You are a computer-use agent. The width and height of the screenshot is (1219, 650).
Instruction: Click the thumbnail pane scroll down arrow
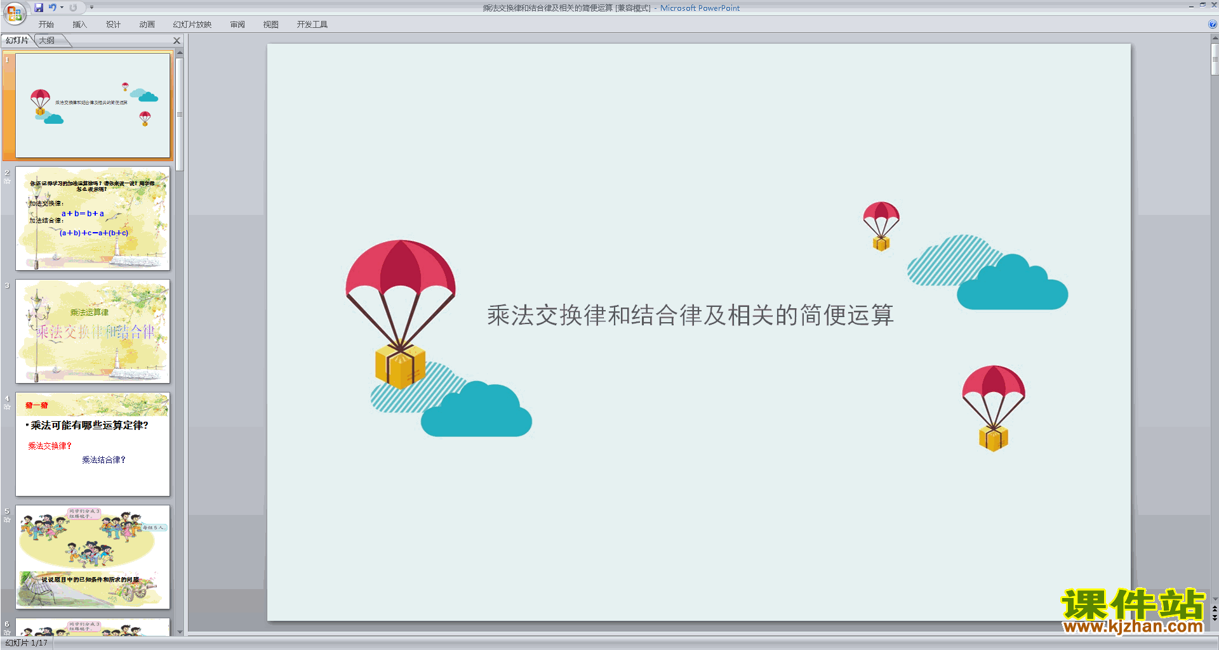click(180, 632)
